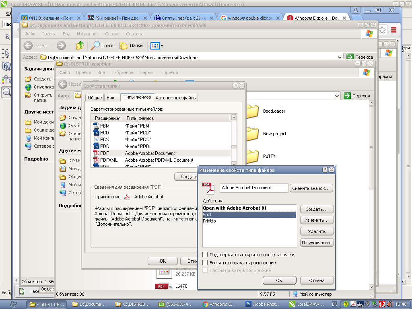Open the Сервис menu in raspbian window

point(147,72)
